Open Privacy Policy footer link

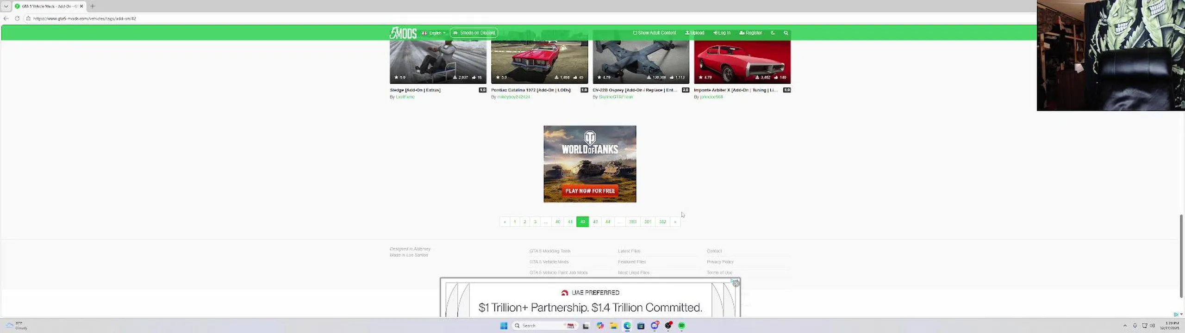click(x=720, y=262)
